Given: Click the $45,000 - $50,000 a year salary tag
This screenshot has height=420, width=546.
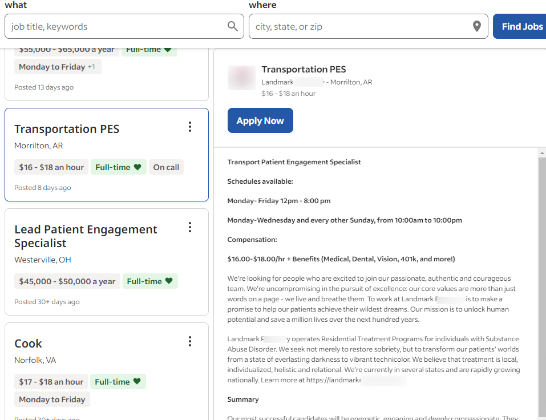Looking at the screenshot, I should tap(67, 281).
